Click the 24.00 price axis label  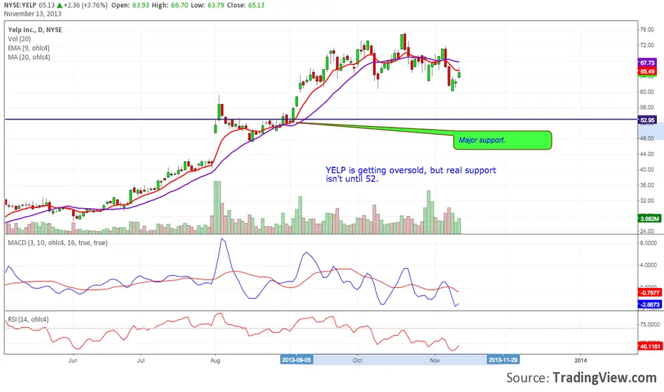coord(647,232)
